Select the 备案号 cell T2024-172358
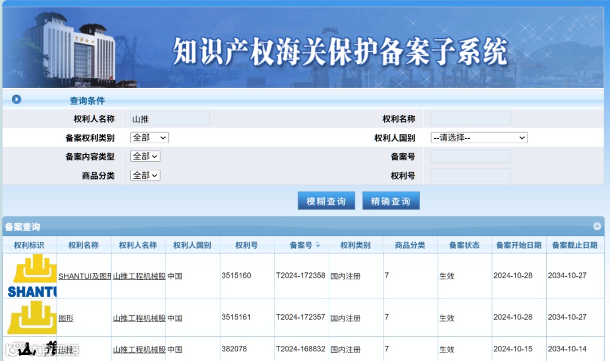This screenshot has height=361, width=610. tap(300, 275)
